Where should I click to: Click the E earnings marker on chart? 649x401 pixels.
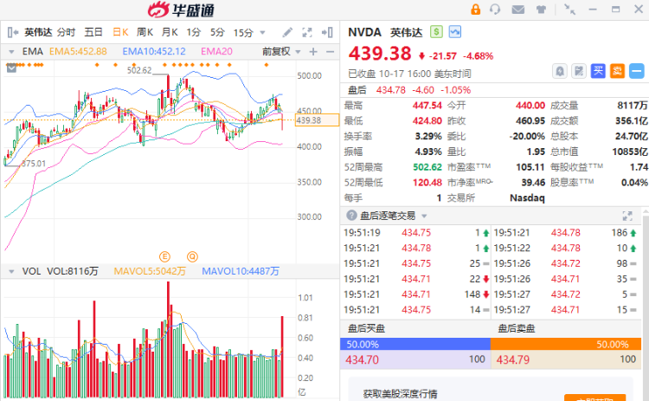(x=164, y=257)
